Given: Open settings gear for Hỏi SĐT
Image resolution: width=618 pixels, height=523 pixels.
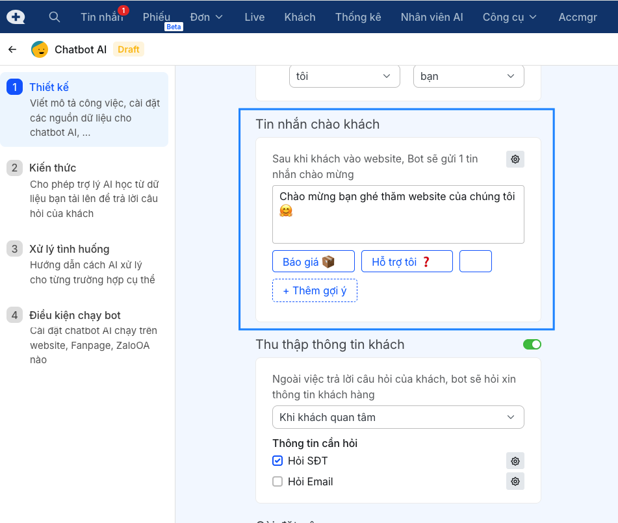Looking at the screenshot, I should point(515,461).
